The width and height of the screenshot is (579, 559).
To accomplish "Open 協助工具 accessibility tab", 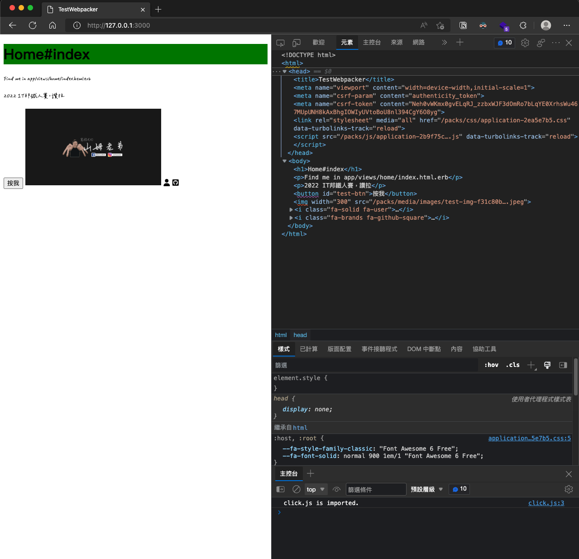I will click(x=484, y=349).
